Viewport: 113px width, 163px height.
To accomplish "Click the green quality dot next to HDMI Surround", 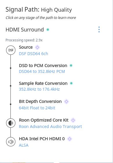I will pyautogui.click(x=48, y=30).
